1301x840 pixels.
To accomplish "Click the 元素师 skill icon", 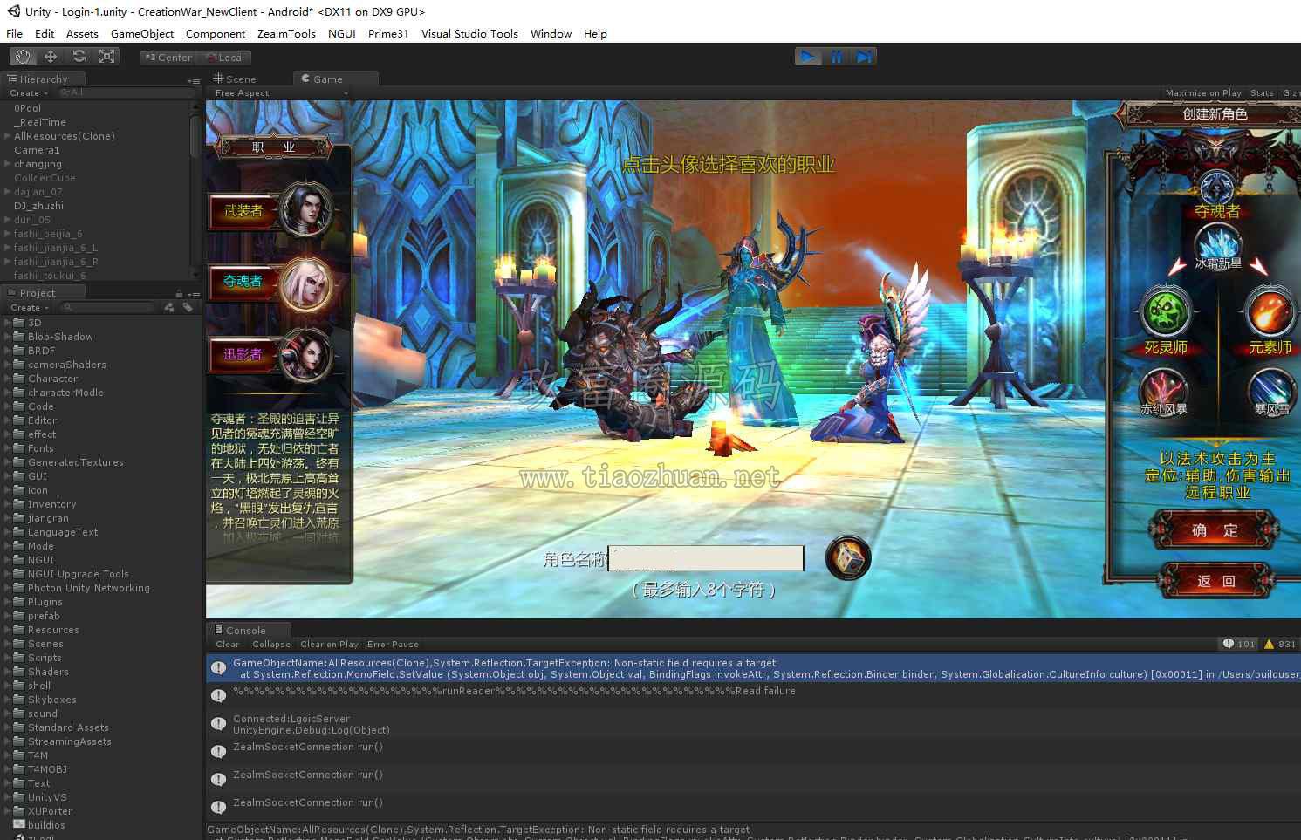I will [x=1270, y=313].
